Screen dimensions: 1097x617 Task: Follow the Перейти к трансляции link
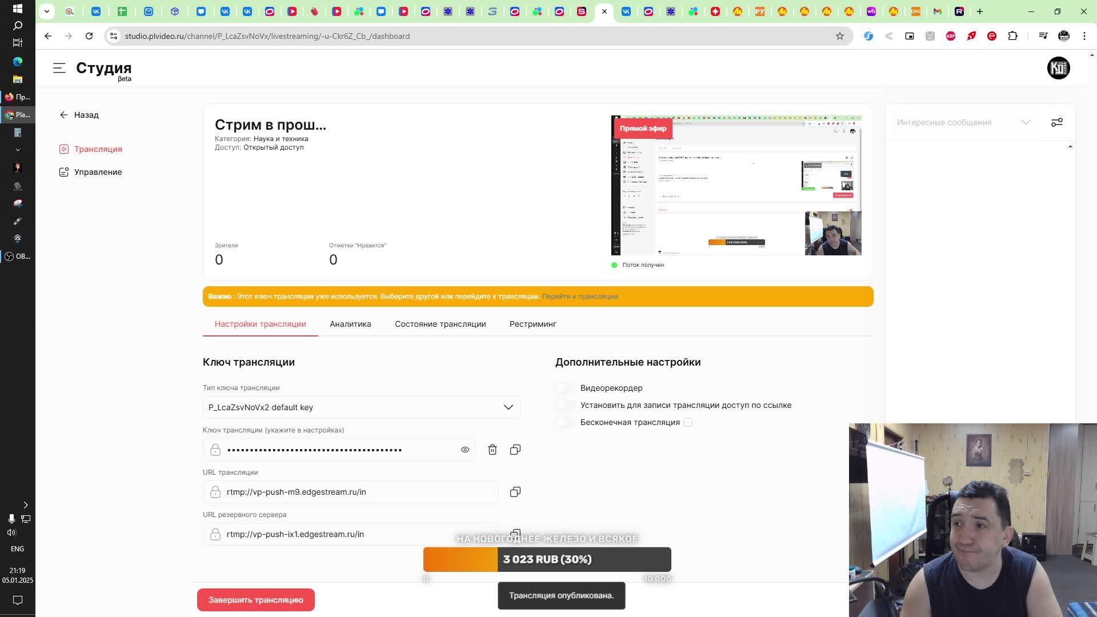[x=579, y=297]
